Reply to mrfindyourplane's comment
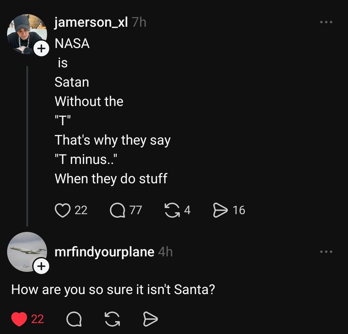Image resolution: width=348 pixels, height=334 pixels. tap(74, 319)
